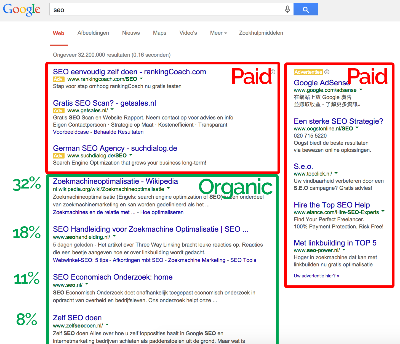The height and width of the screenshot is (344, 400).
Task: Click the Uw advertentie hier link
Action: [316, 275]
